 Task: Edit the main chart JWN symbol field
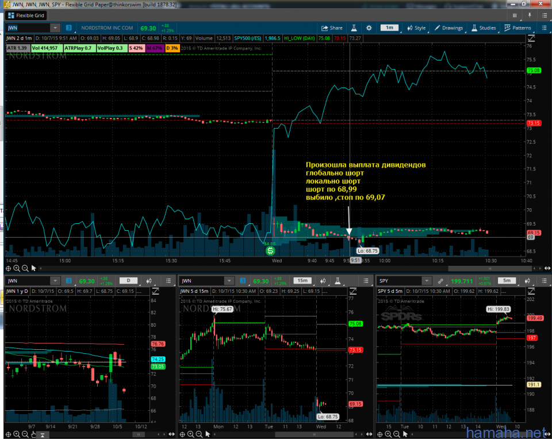tap(28, 28)
